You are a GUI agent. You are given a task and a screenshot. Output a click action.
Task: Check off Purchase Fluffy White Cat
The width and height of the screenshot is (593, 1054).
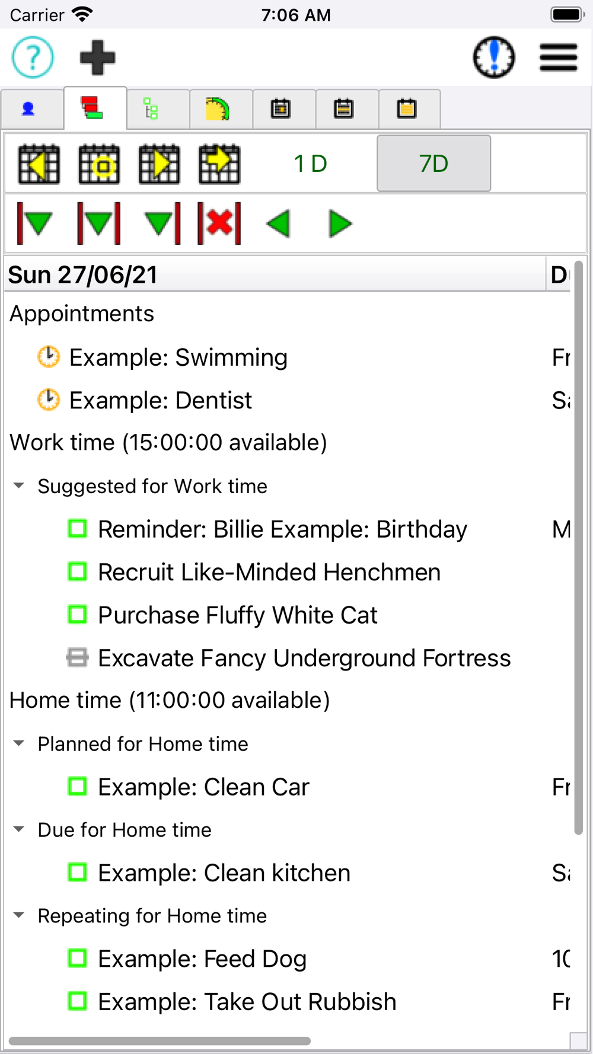77,615
